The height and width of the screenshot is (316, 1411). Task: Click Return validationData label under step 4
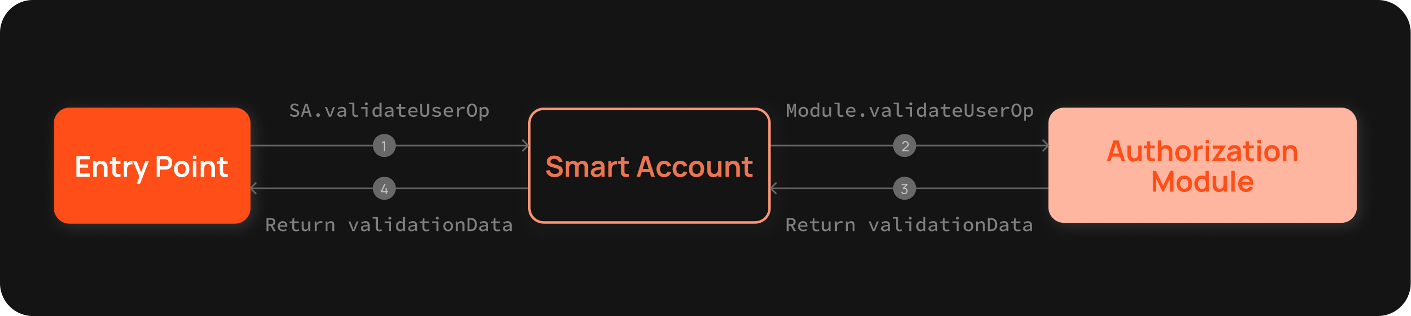click(389, 225)
